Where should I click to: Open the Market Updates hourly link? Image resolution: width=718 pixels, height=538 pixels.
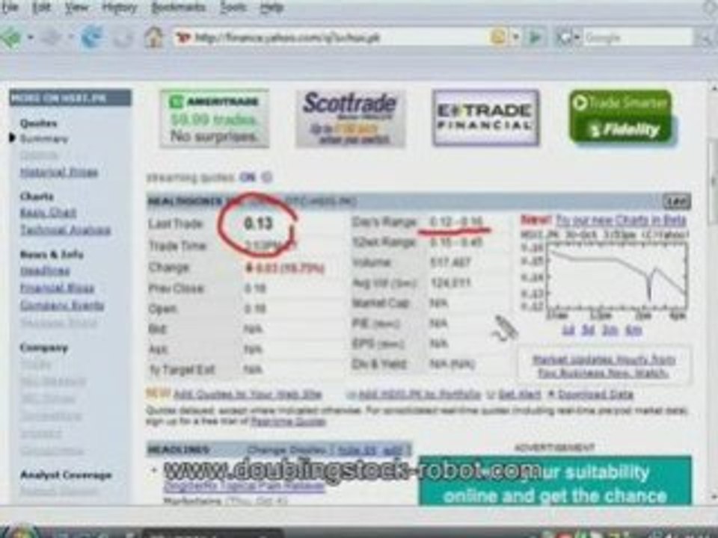(604, 366)
